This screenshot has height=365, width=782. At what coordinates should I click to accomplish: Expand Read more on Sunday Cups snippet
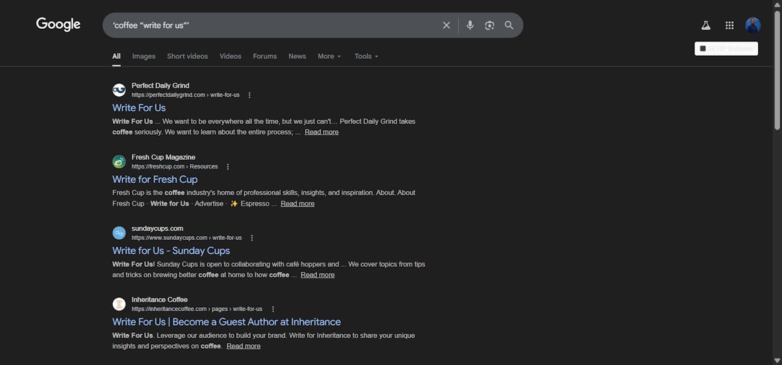pos(318,275)
